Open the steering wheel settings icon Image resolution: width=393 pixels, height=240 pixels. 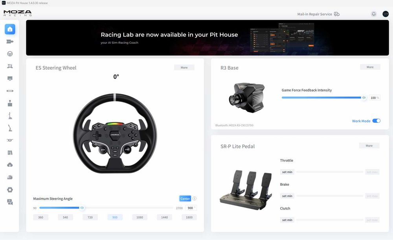point(10,54)
